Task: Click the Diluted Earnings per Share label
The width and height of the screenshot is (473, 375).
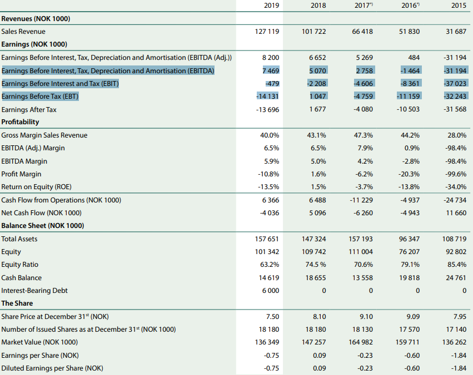Action: [52, 368]
